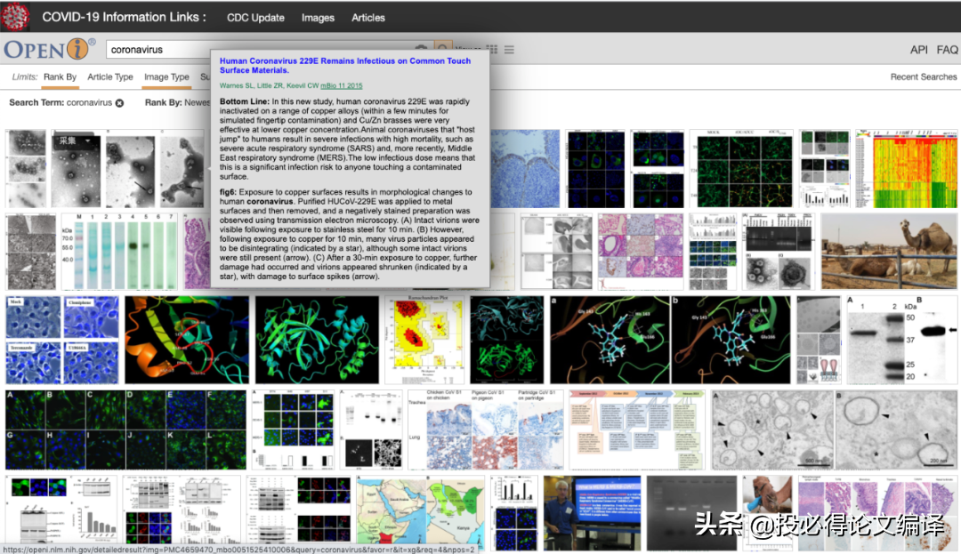Switch to list view icon
Image resolution: width=961 pixels, height=554 pixels.
coord(509,49)
